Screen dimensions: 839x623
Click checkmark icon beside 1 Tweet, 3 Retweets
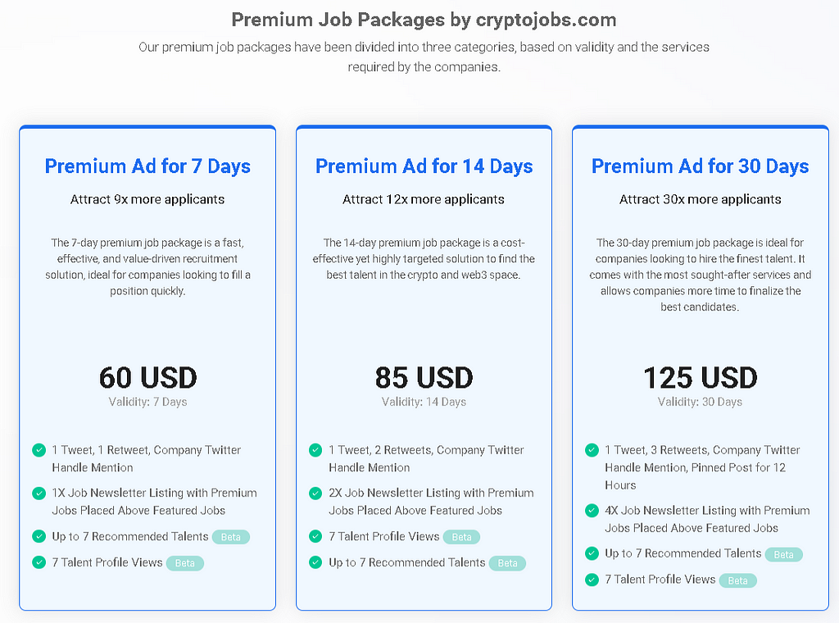click(592, 450)
